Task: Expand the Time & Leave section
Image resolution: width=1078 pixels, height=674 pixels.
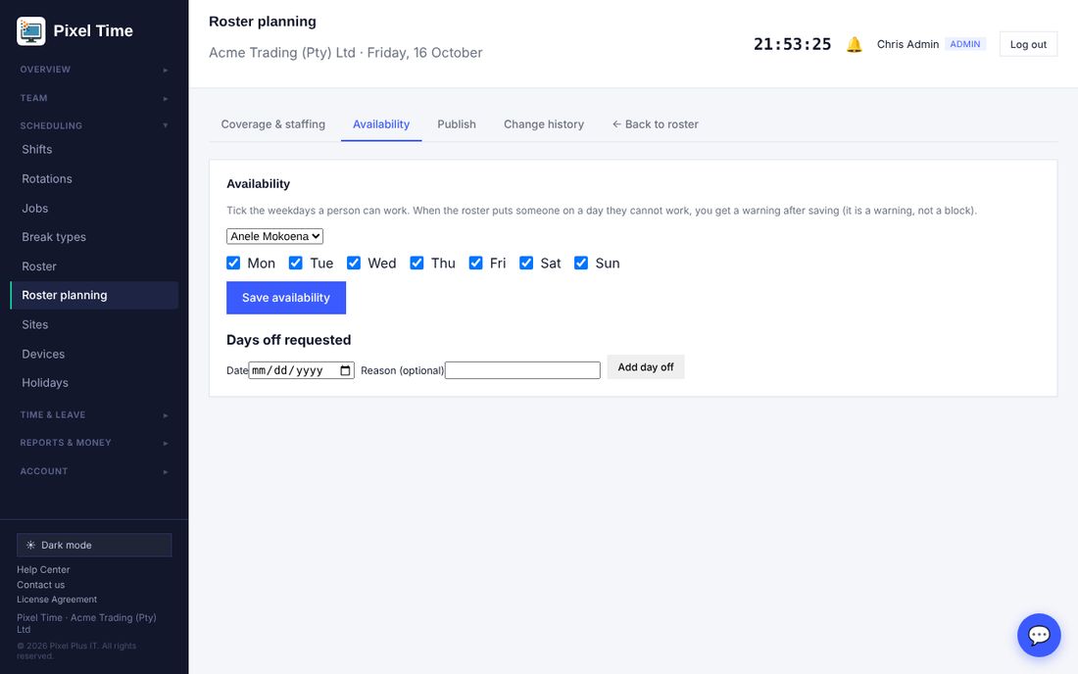Action: click(94, 415)
